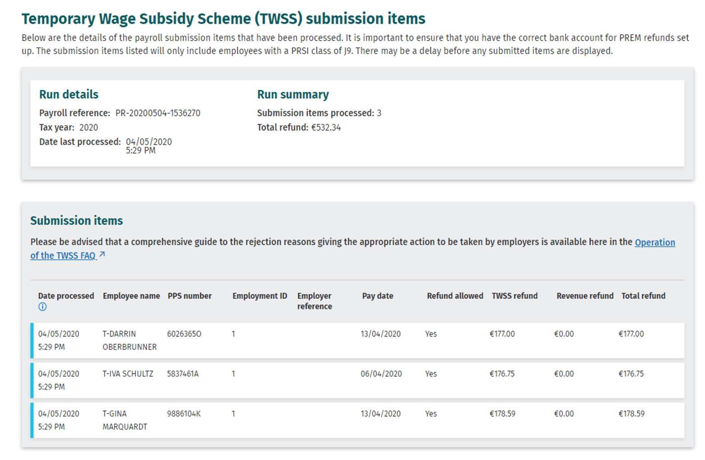Click Employment ID 1 for T-GINA MARQUARDT
This screenshot has height=460, width=705.
coord(233,413)
